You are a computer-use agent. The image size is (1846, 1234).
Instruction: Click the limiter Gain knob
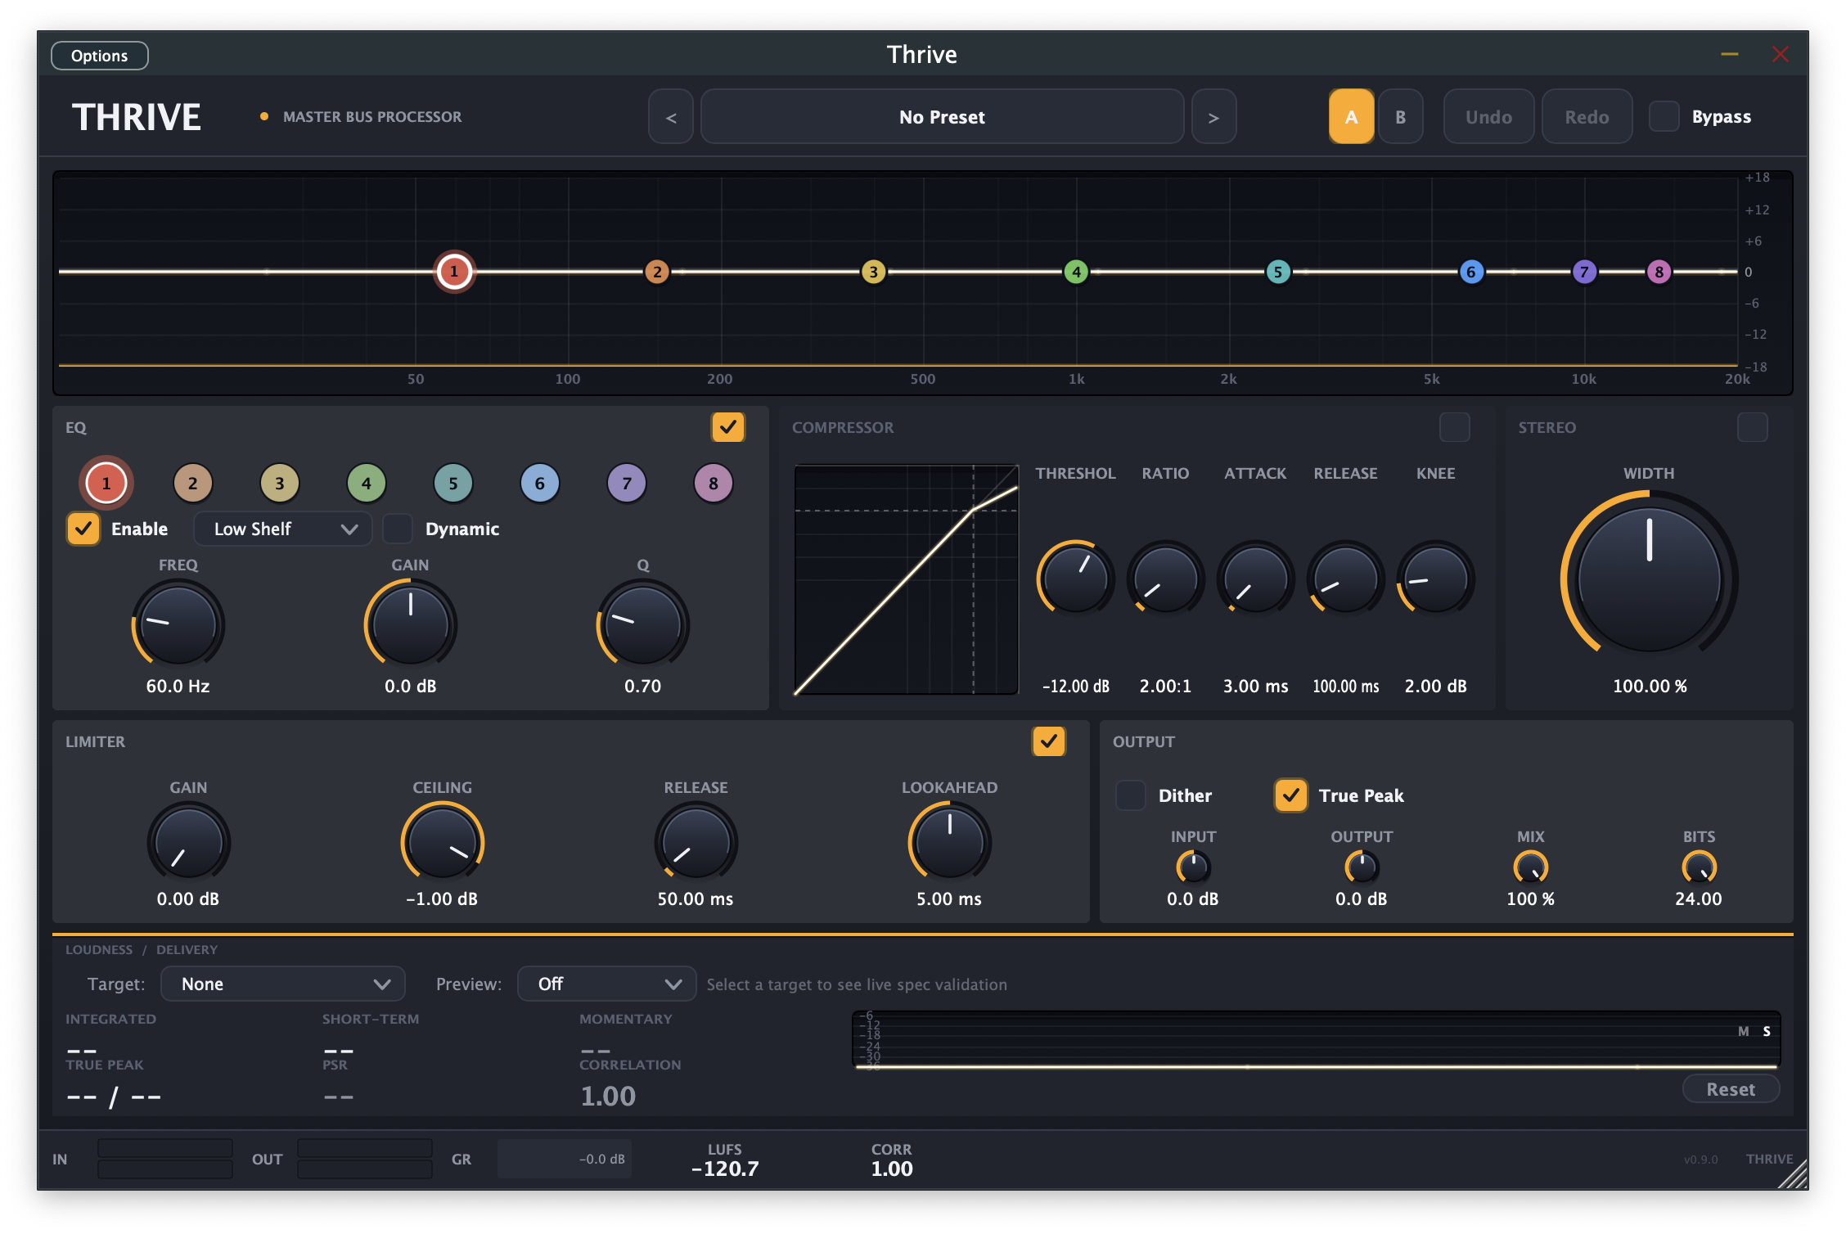coord(188,843)
